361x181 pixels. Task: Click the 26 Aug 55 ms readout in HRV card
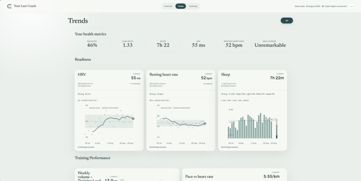(84, 94)
